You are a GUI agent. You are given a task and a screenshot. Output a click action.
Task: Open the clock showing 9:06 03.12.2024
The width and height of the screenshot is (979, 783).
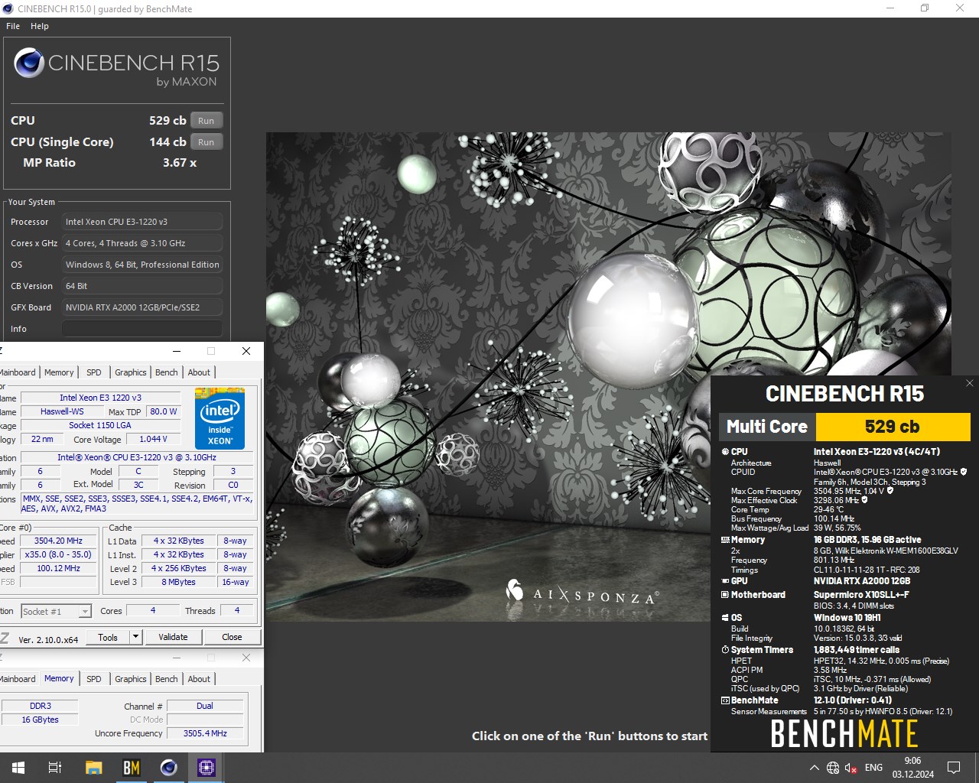[912, 768]
